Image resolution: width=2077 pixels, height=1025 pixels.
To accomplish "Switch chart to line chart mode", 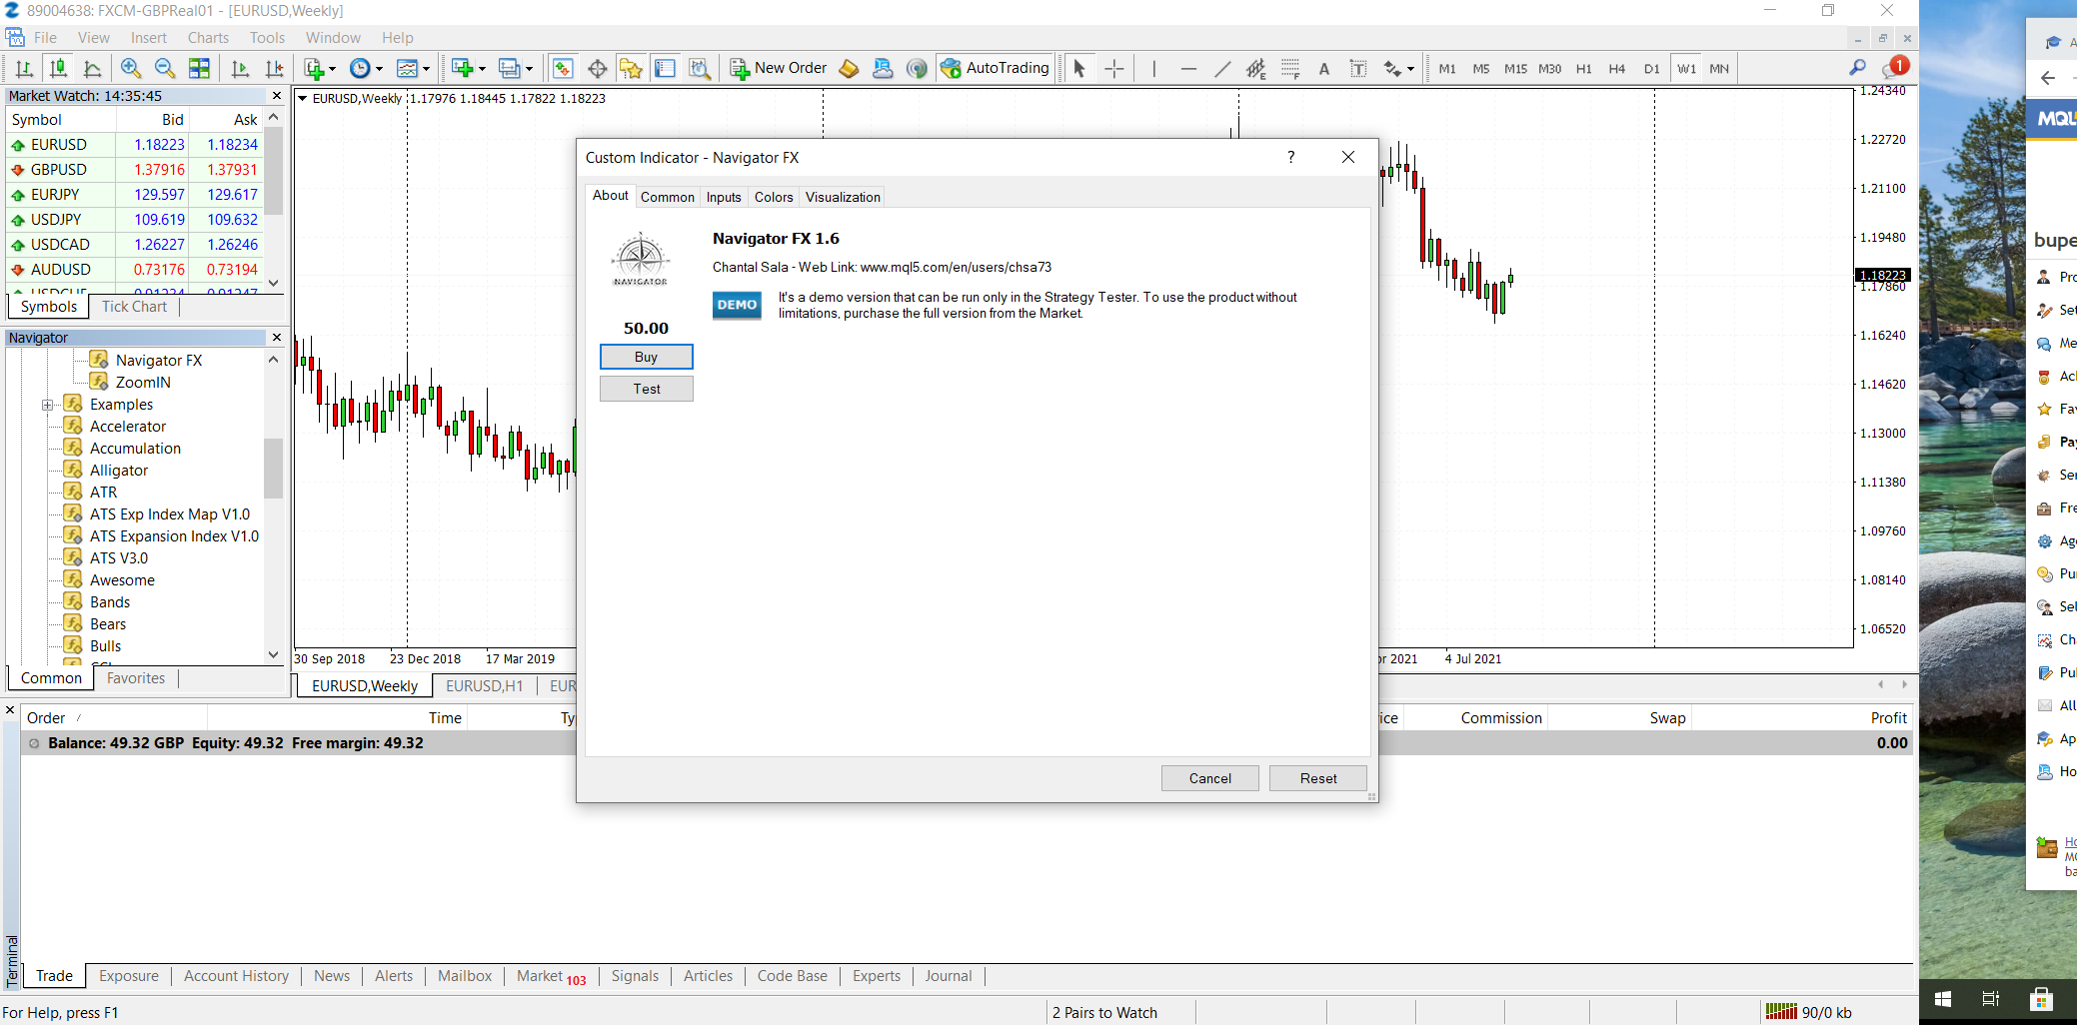I will pyautogui.click(x=93, y=68).
